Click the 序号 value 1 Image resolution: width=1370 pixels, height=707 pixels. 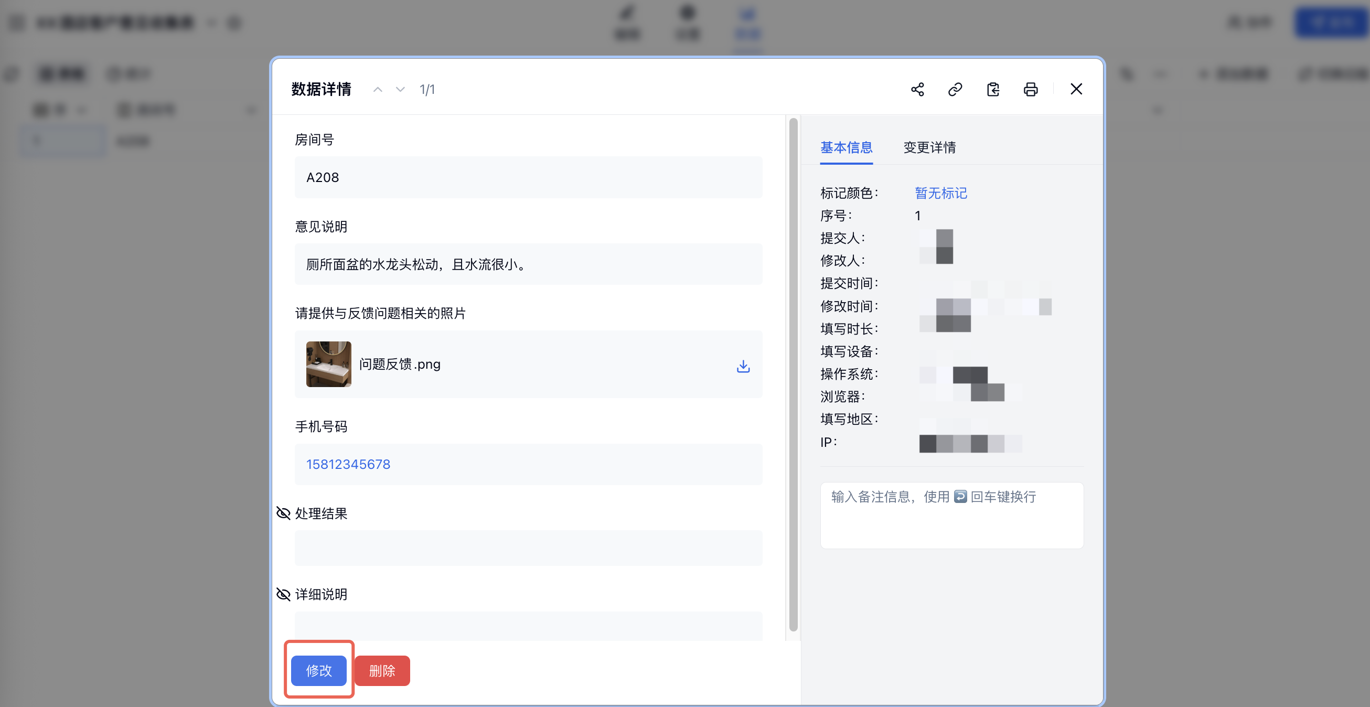click(917, 216)
